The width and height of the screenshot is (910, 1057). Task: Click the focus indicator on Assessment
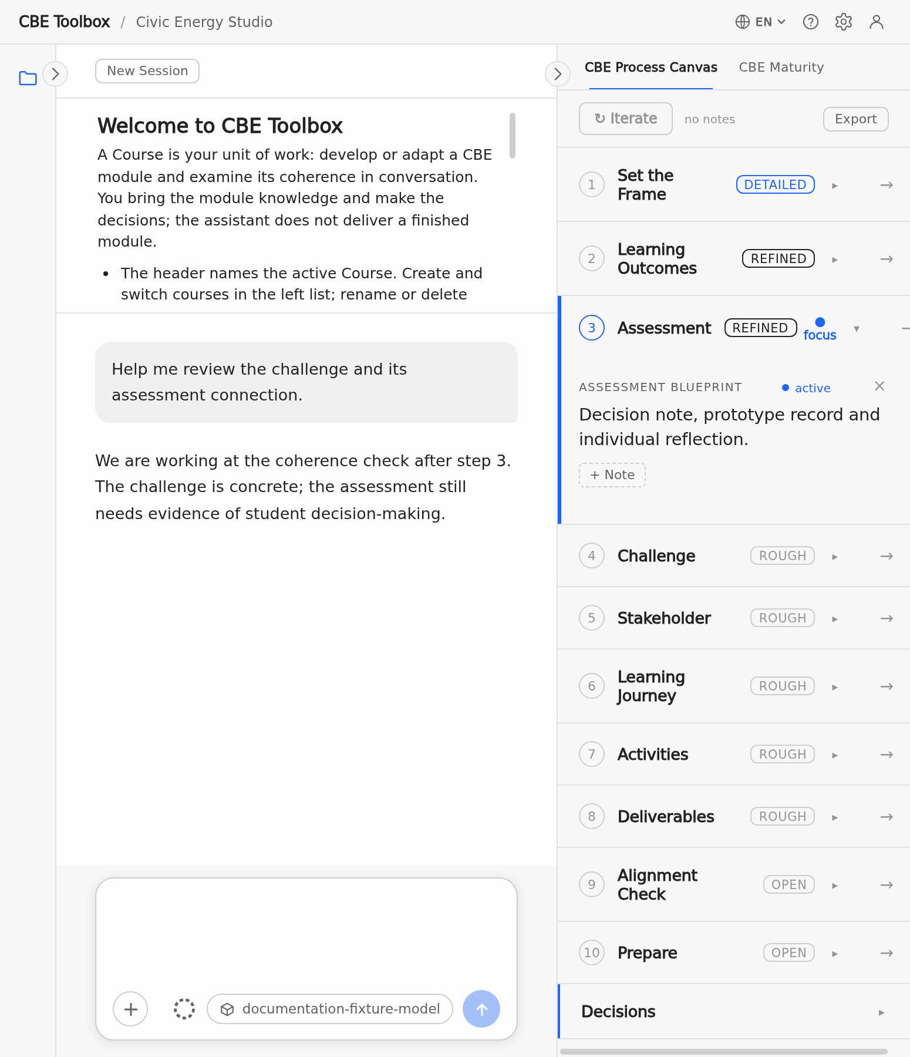coord(820,329)
